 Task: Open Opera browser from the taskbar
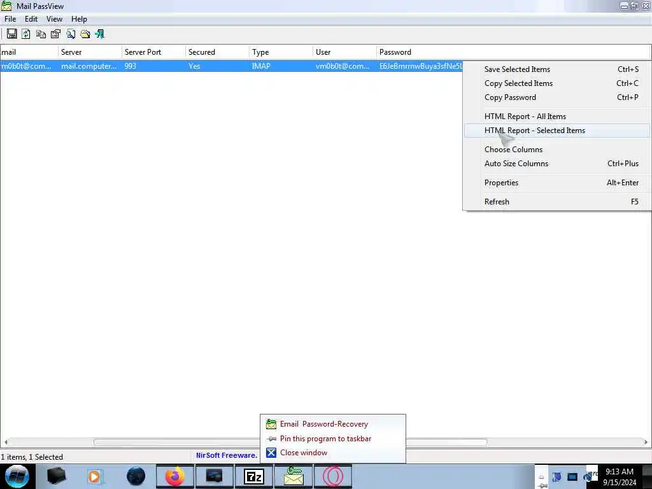[x=332, y=476]
